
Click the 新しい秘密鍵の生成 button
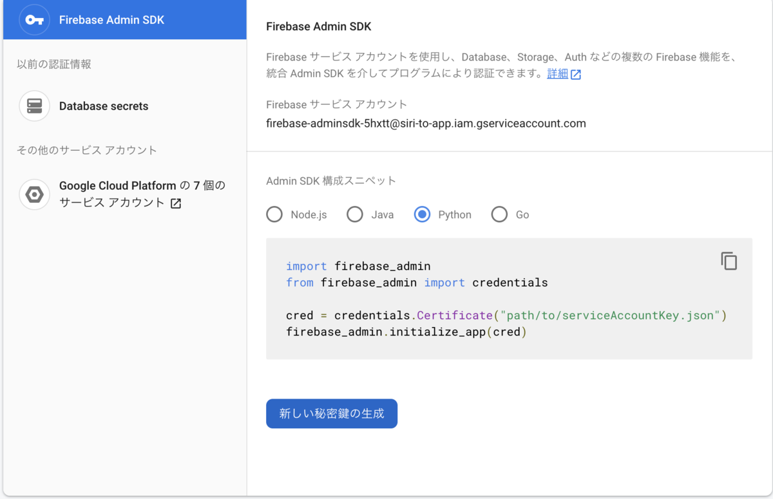[332, 413]
